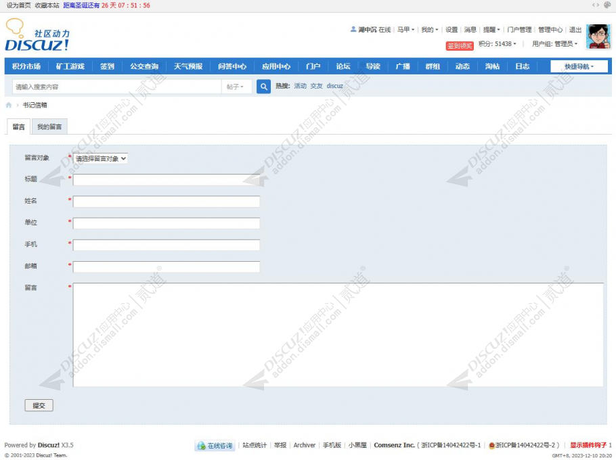
Task: Click the 显示插件钩子 link
Action: [x=587, y=445]
